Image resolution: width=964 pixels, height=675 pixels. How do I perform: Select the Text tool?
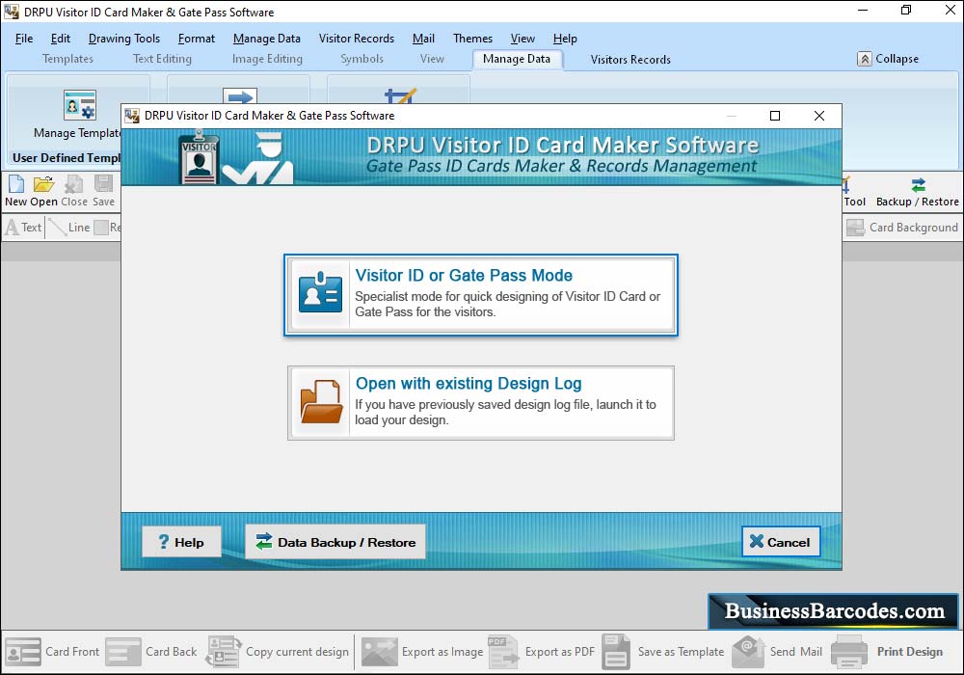(23, 228)
